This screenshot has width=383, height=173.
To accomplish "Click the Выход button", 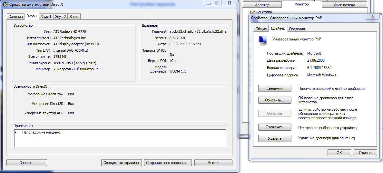I will pos(213,162).
